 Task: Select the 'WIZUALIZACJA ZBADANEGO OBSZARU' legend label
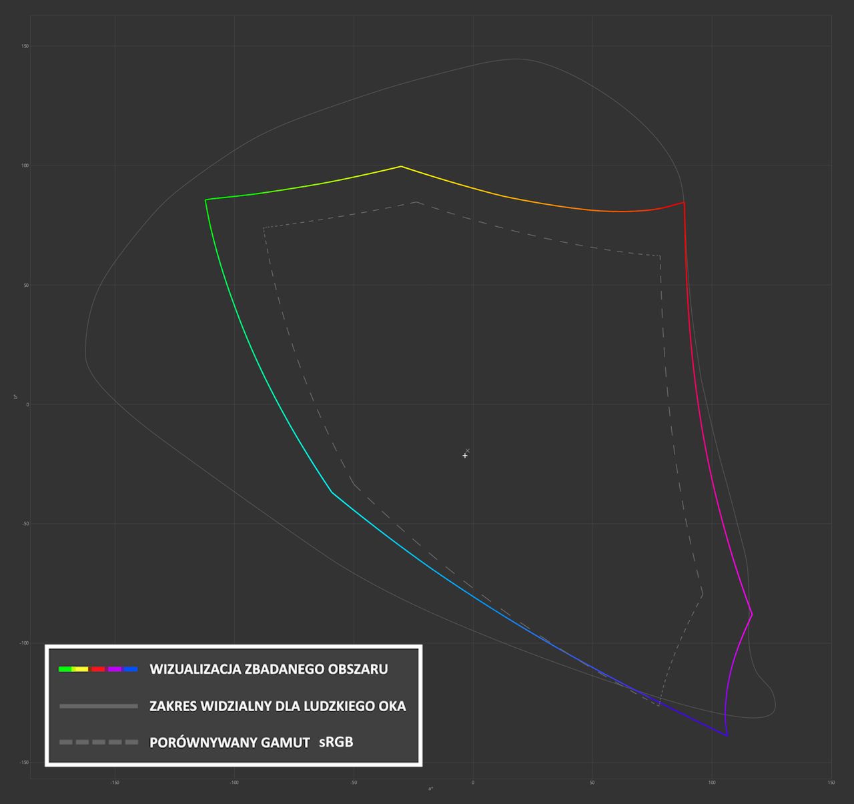(269, 669)
